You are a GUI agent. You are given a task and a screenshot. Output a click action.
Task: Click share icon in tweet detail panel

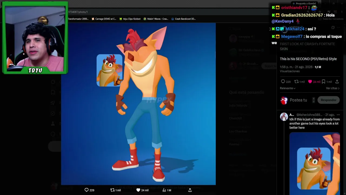pos(337,82)
